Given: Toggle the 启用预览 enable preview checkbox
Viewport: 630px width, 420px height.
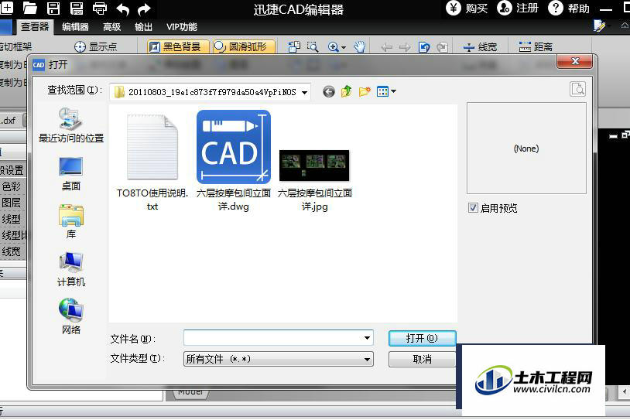Looking at the screenshot, I should point(473,207).
